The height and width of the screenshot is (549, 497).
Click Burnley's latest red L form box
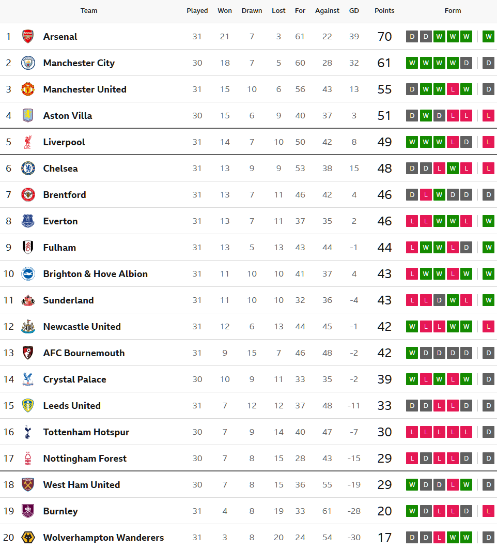(x=488, y=511)
